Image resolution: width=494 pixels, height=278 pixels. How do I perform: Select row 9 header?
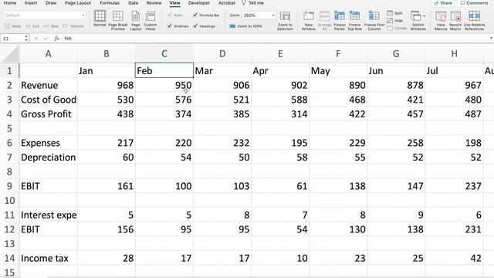9,186
